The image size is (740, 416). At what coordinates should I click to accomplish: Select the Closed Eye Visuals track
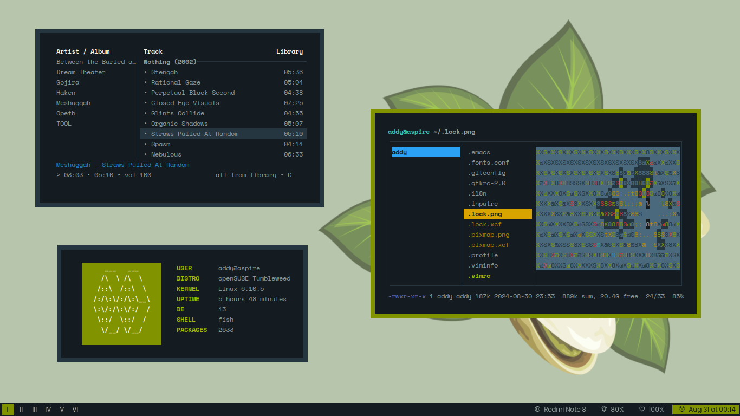coord(185,103)
